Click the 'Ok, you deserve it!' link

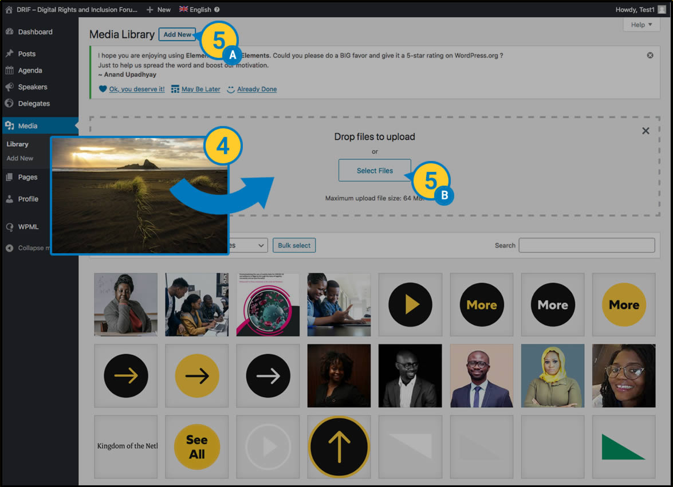pos(136,89)
